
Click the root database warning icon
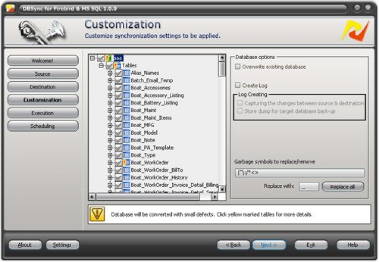pos(109,58)
